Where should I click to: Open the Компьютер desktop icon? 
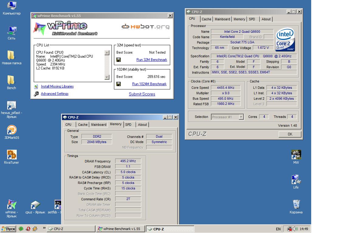pos(12,8)
